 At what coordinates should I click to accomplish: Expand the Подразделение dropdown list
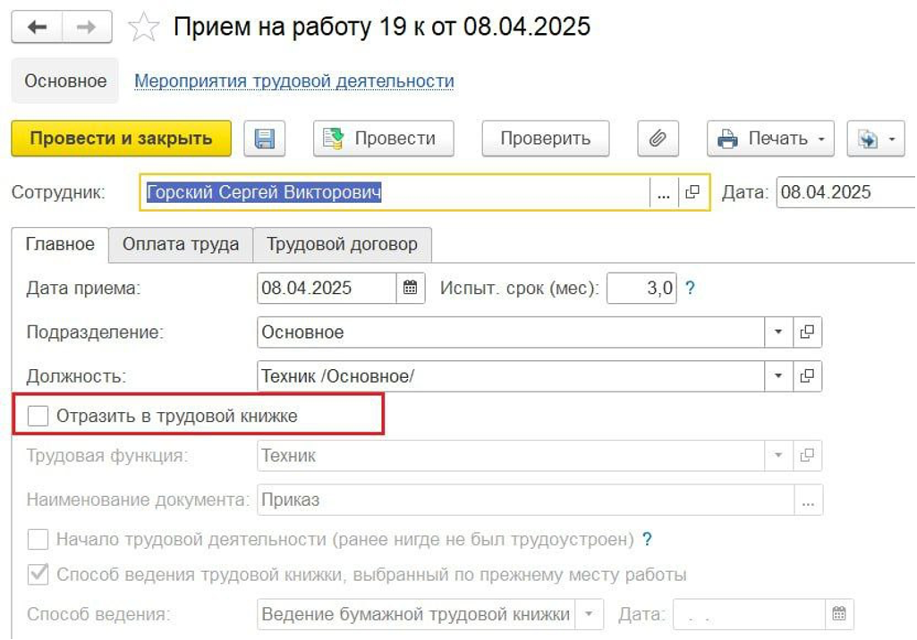pyautogui.click(x=778, y=332)
